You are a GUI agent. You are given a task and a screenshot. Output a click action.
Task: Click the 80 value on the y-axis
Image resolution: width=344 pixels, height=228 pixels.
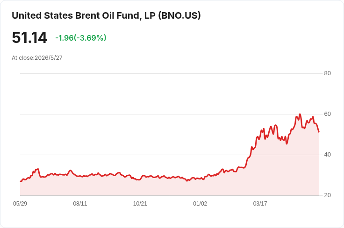[x=327, y=73]
